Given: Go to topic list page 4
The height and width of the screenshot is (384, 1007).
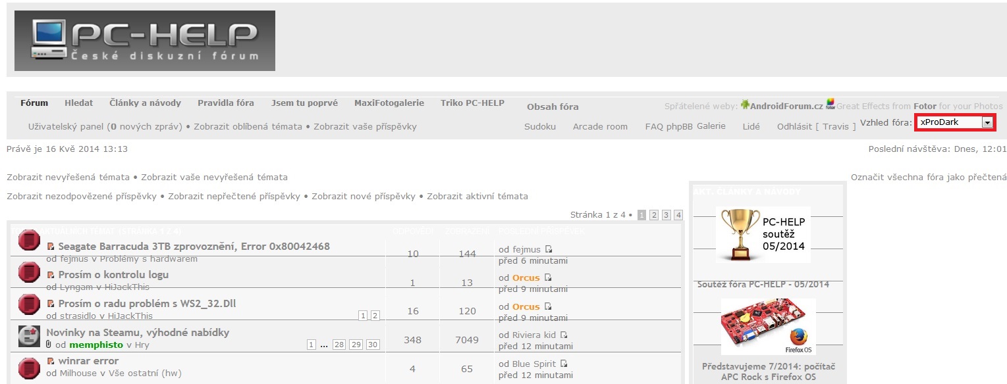Looking at the screenshot, I should tap(678, 215).
